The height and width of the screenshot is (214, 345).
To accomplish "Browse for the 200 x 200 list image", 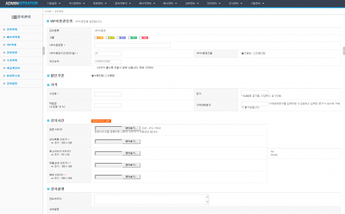I will (131, 142).
